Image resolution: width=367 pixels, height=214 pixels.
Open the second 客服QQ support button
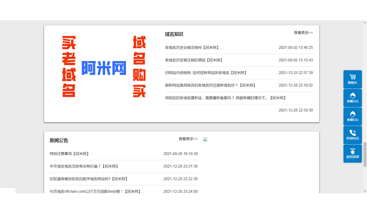coord(352,116)
